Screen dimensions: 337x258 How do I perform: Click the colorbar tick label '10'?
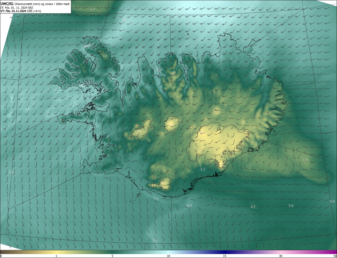click(x=168, y=256)
